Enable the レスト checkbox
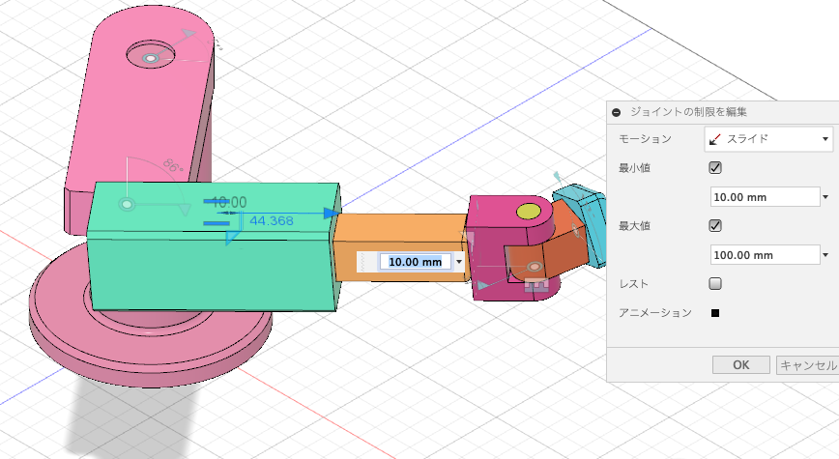 715,283
